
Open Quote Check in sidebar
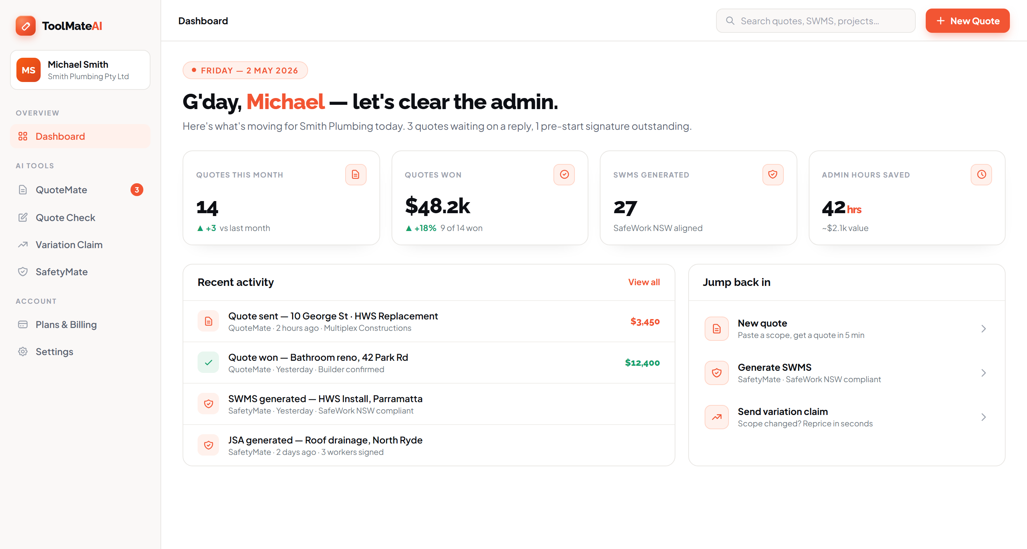point(80,217)
